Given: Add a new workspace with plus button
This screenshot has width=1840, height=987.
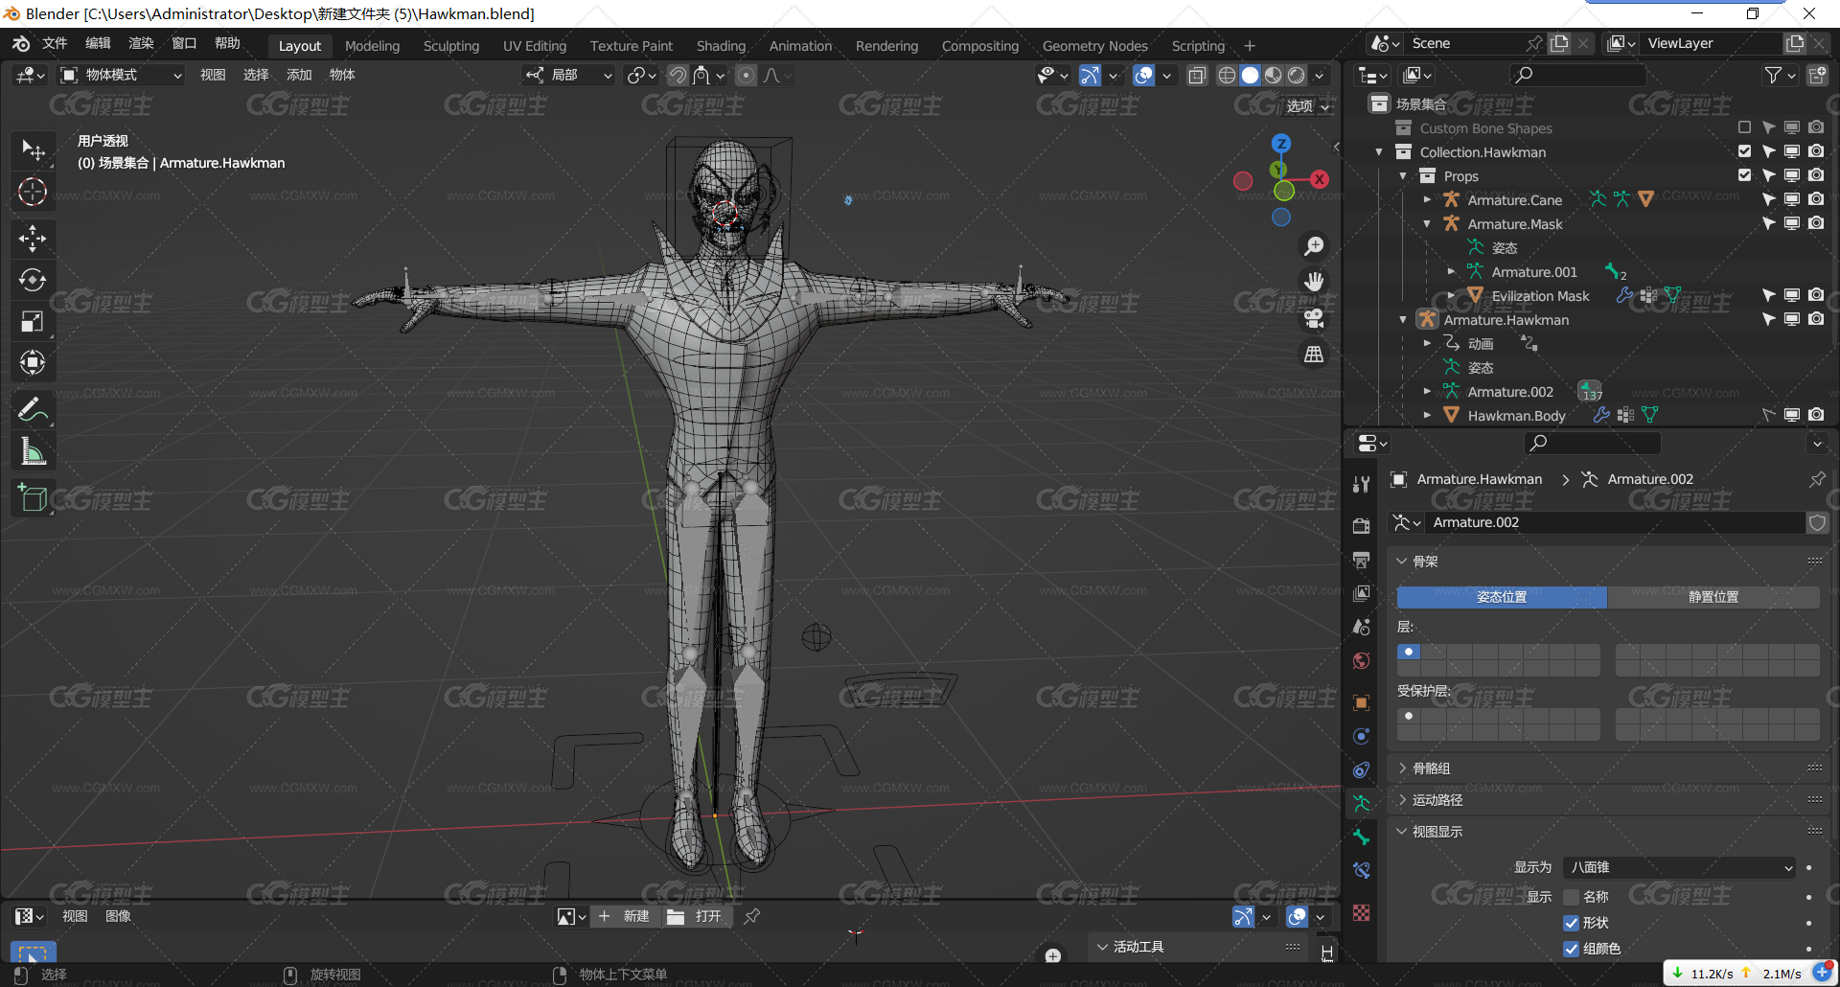Looking at the screenshot, I should [1250, 46].
